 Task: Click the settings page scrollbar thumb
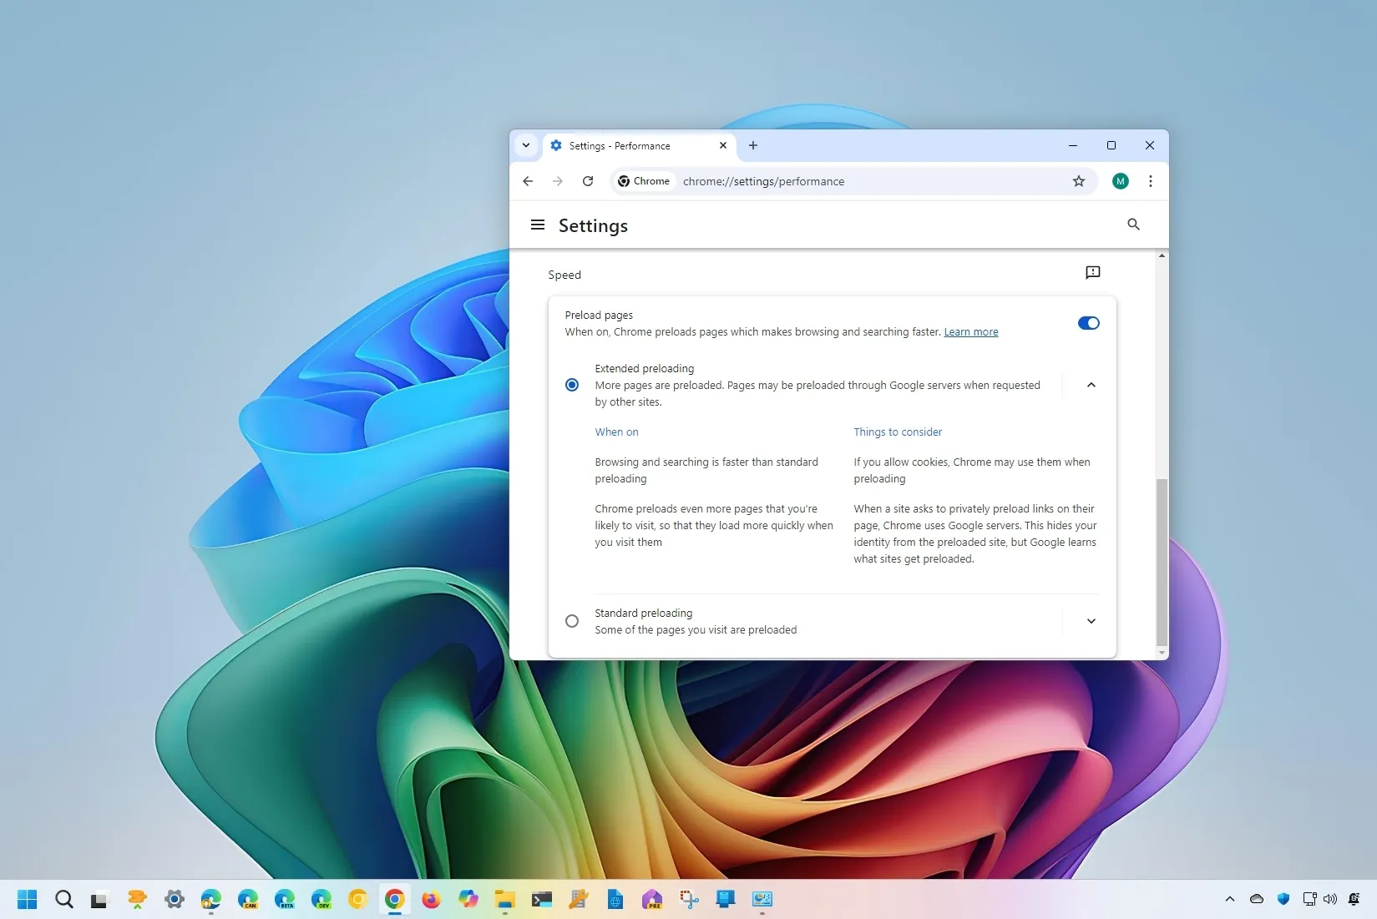pyautogui.click(x=1162, y=561)
